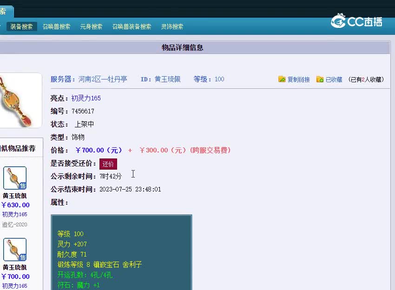Click the highlight text 初灵力165 in details
Screen dimensions: 395x290
click(x=86, y=98)
